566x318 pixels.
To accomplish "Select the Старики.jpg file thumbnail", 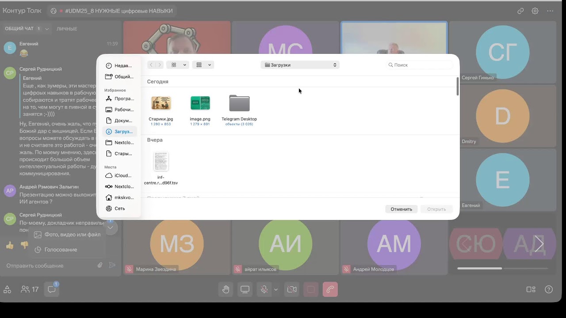I will [x=161, y=103].
